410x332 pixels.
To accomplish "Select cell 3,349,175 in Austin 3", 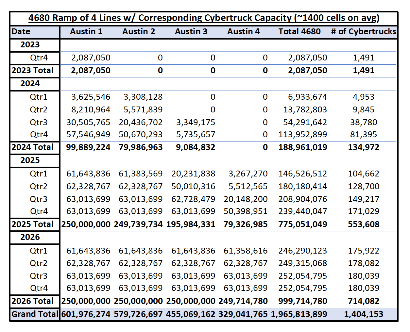I will pyautogui.click(x=196, y=123).
